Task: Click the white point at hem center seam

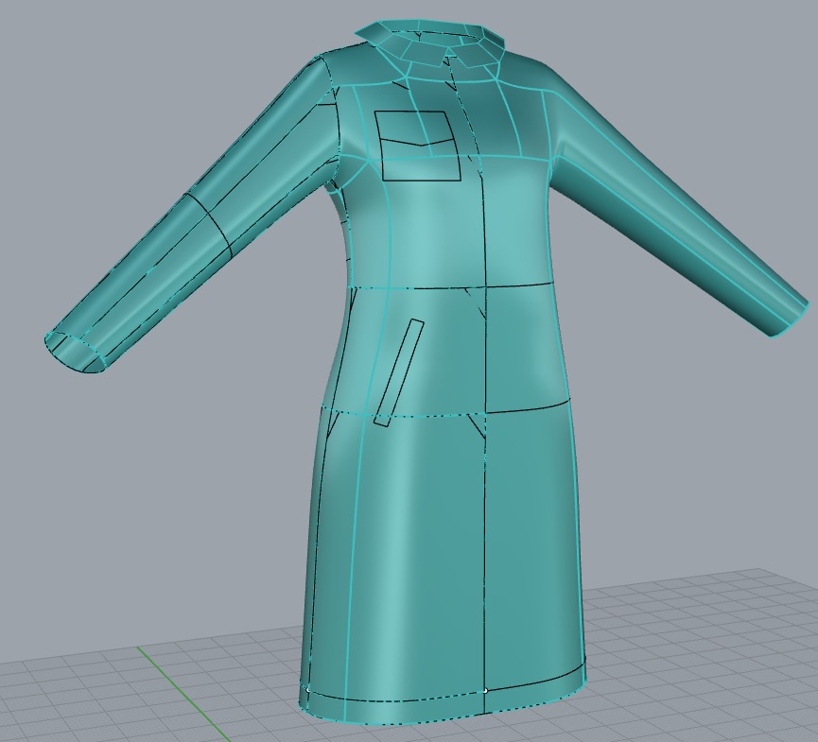Action: click(486, 690)
